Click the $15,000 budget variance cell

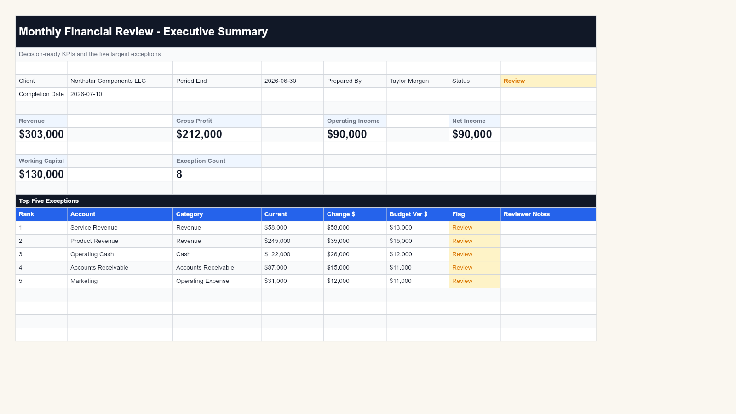point(418,241)
